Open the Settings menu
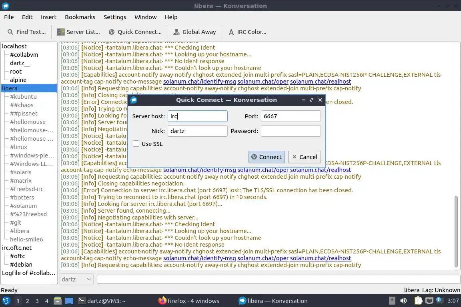The width and height of the screenshot is (461, 307). pos(115,17)
